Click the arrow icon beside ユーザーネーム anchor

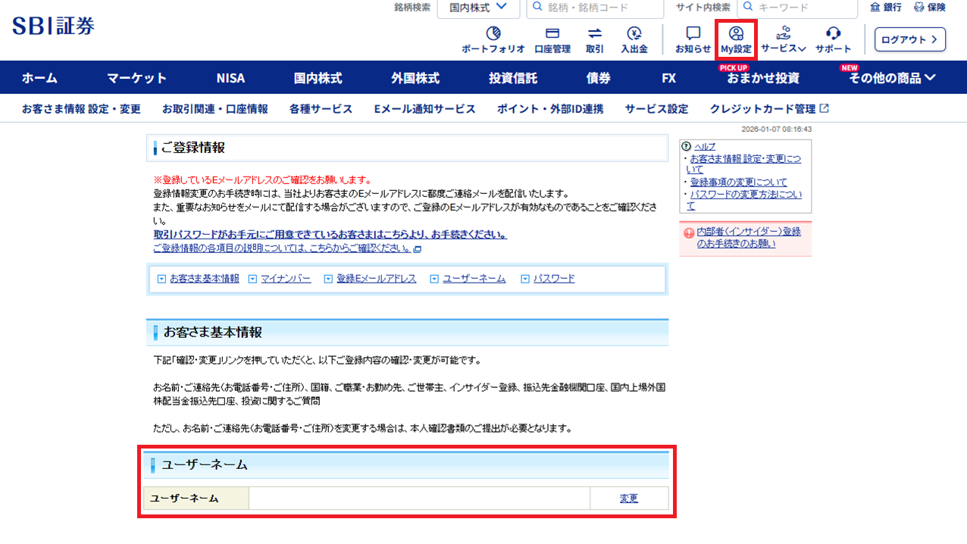tap(434, 279)
